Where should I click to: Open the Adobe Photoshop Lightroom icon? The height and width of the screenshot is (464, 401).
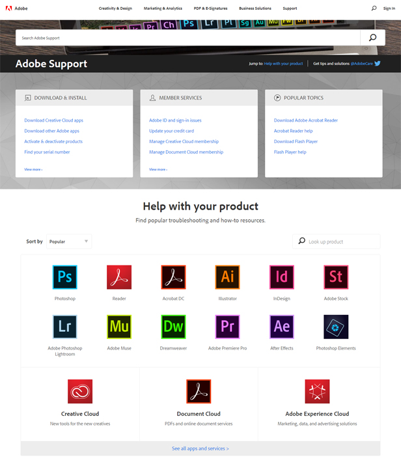coord(65,327)
